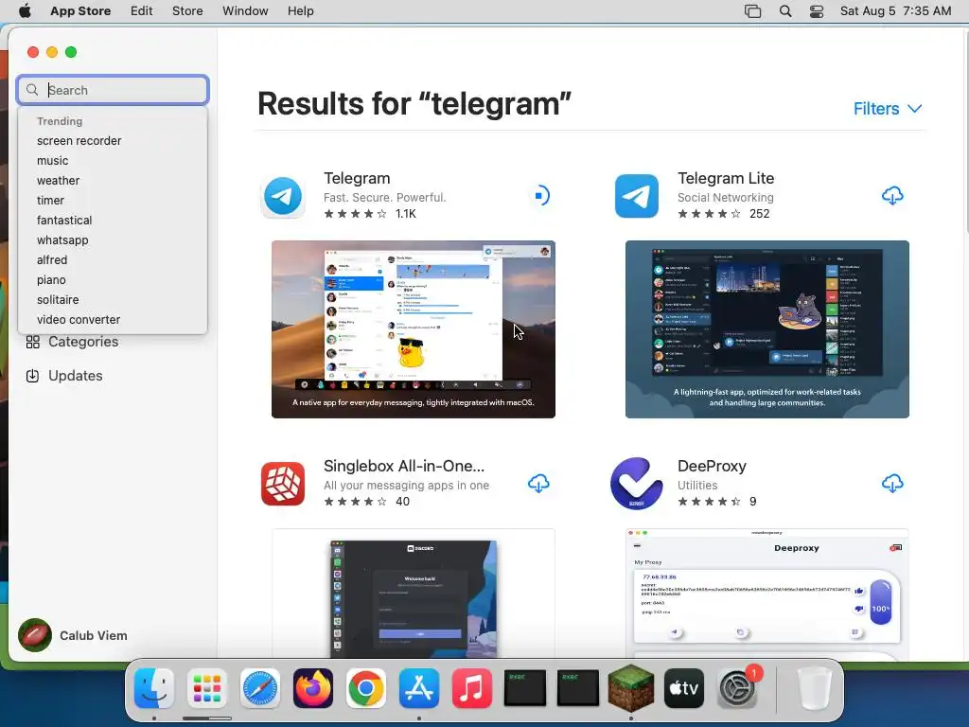Download DeeProxy via cloud icon

pos(891,484)
